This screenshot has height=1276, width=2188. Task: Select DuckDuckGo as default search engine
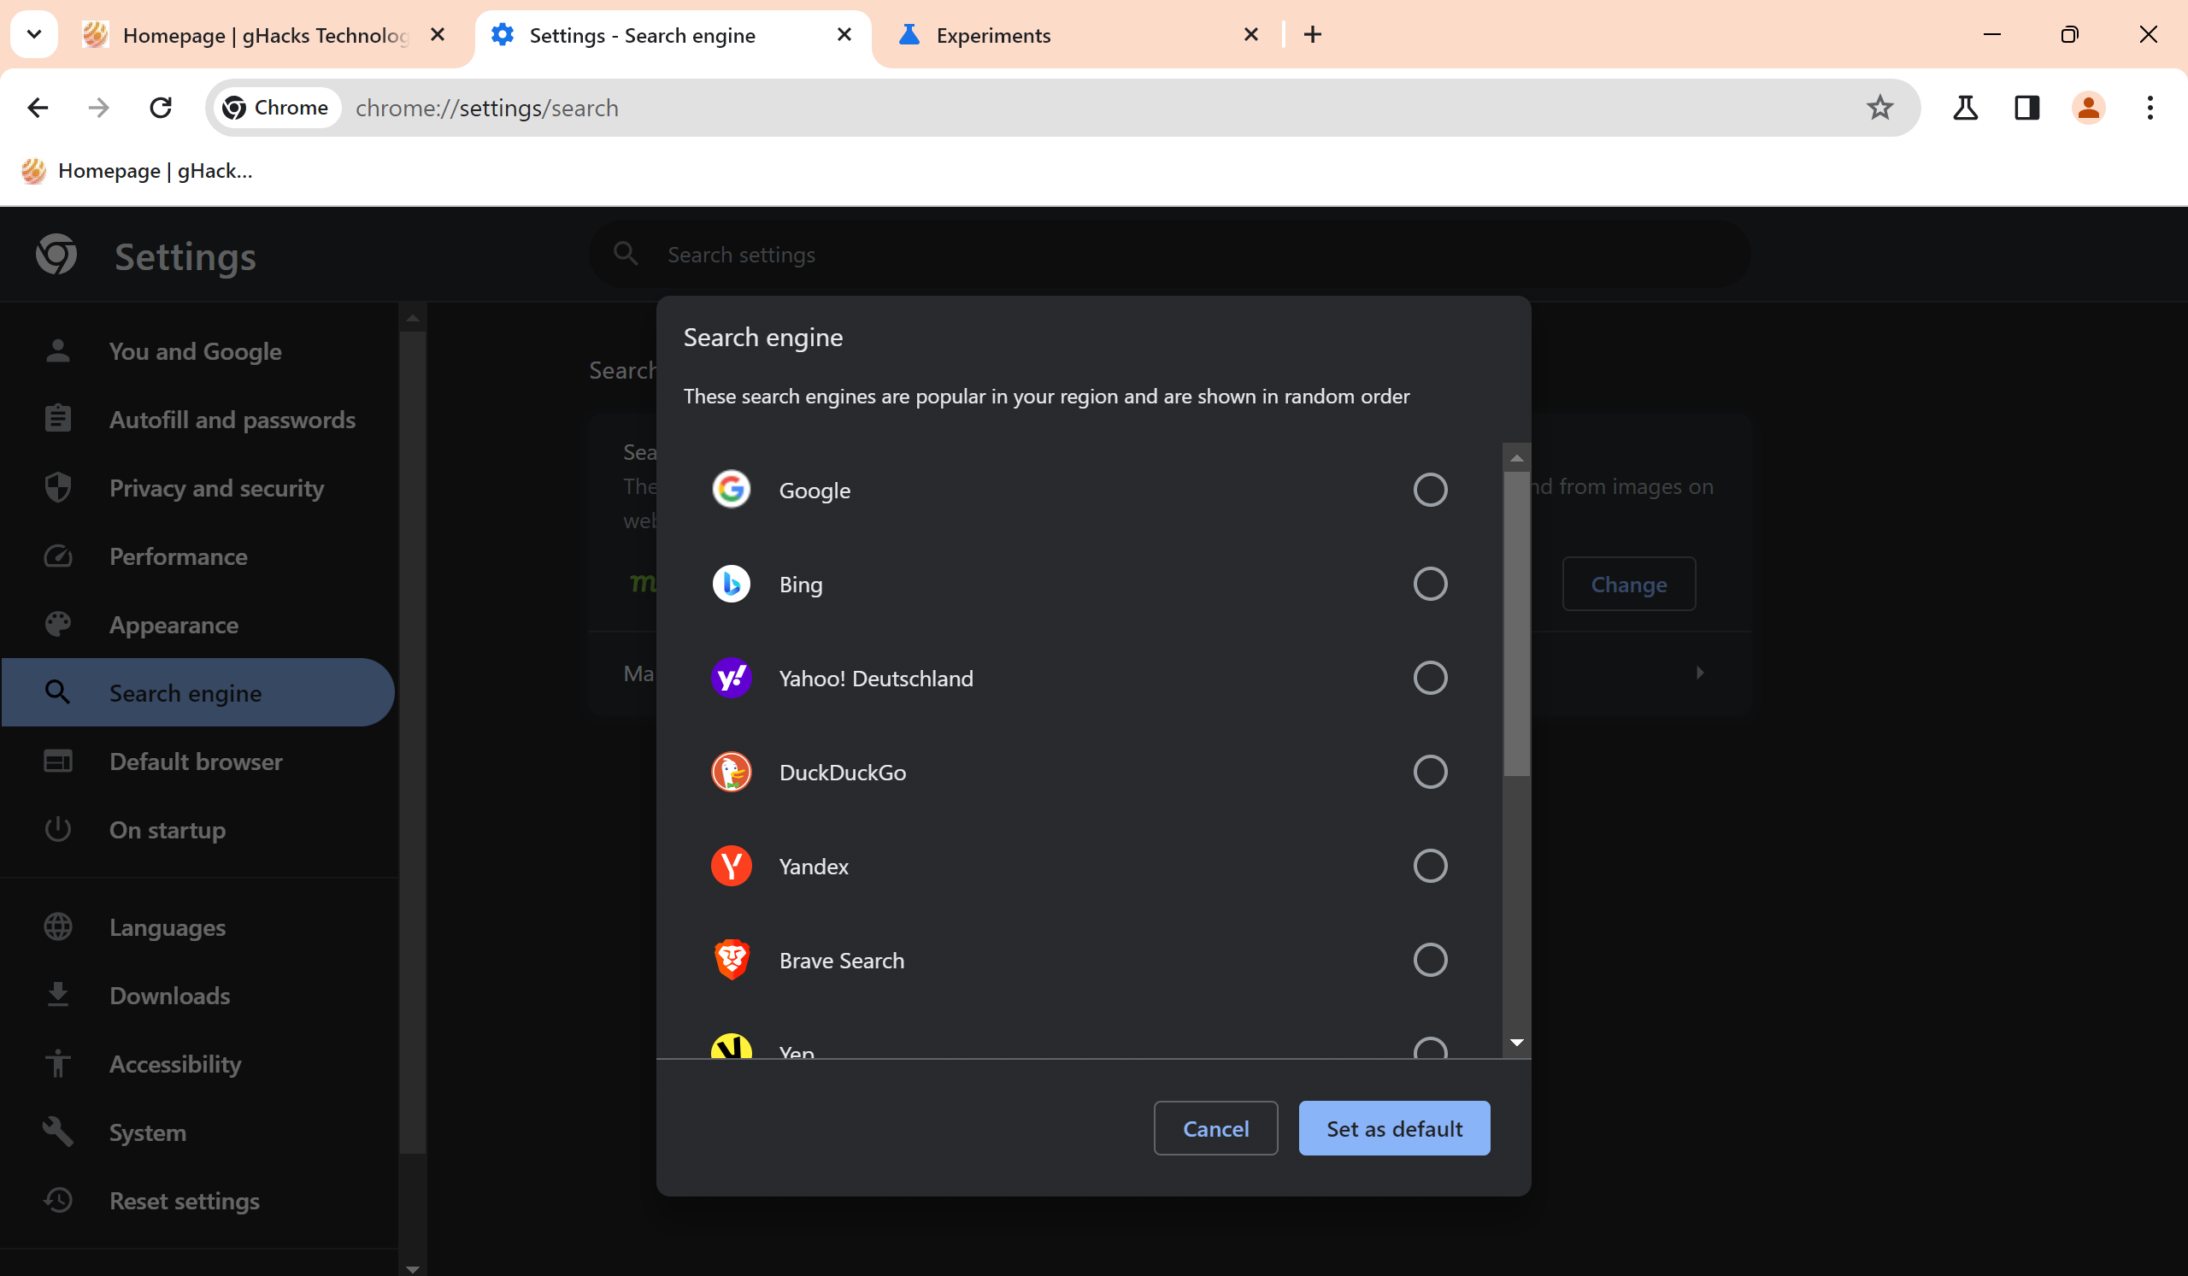(1429, 772)
